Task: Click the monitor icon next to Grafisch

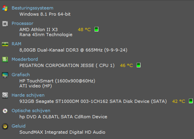Action: click(5, 75)
